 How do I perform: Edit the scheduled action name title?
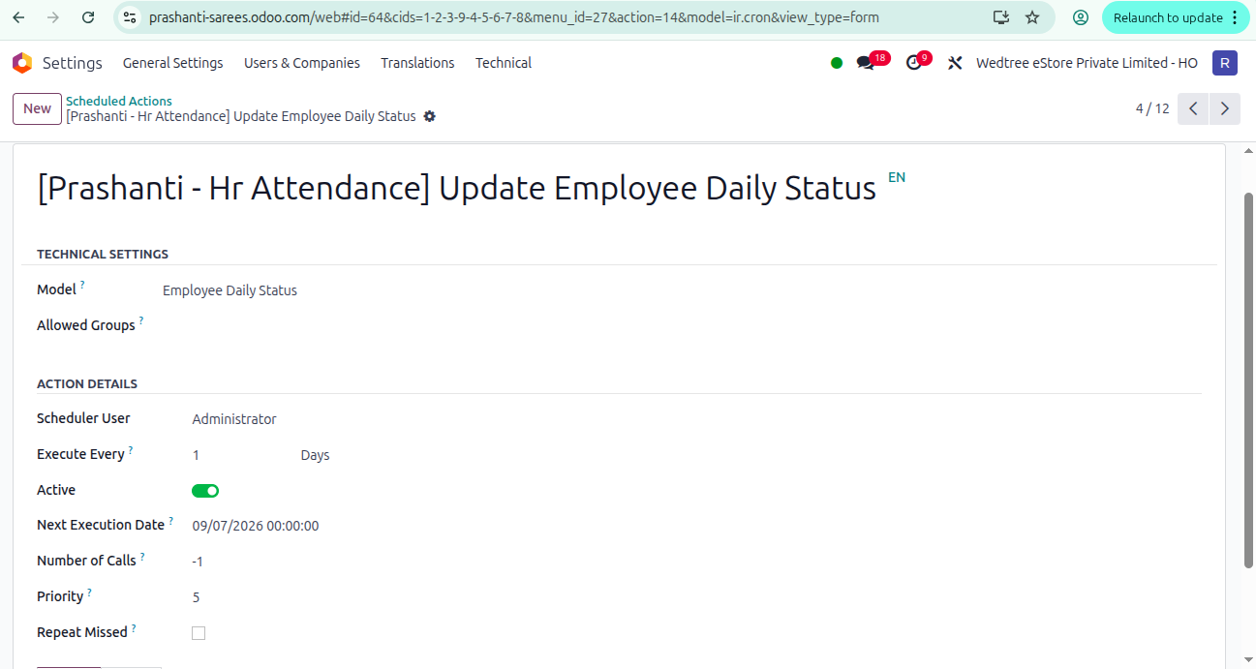pos(456,188)
